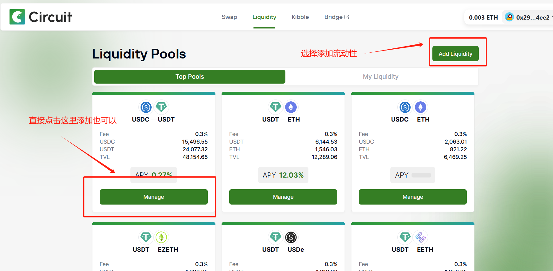Open the Bridge external link
Screen dimensions: 553x271
[x=337, y=17]
